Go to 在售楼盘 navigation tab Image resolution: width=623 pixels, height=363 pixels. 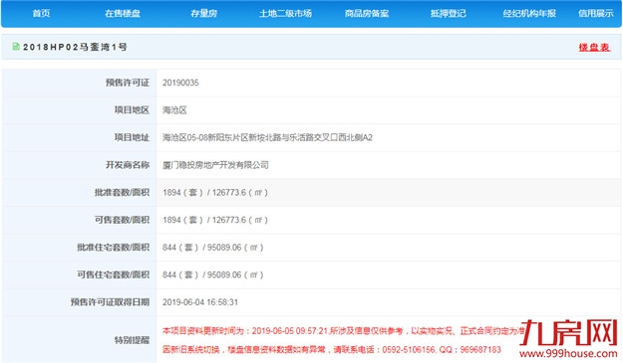tap(123, 14)
